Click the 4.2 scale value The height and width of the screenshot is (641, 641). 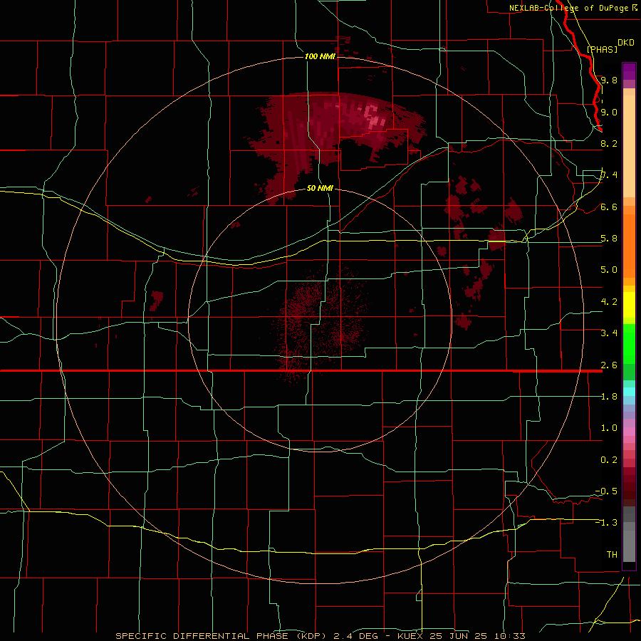point(609,301)
